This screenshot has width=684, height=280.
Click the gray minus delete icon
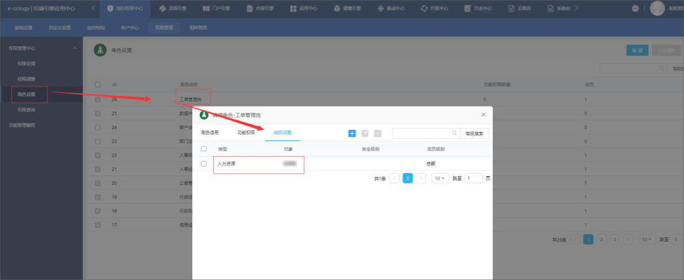click(378, 133)
